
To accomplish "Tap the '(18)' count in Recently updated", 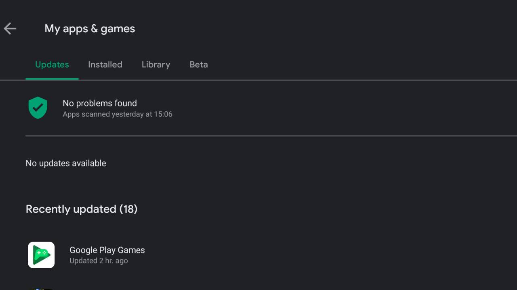I will point(128,209).
